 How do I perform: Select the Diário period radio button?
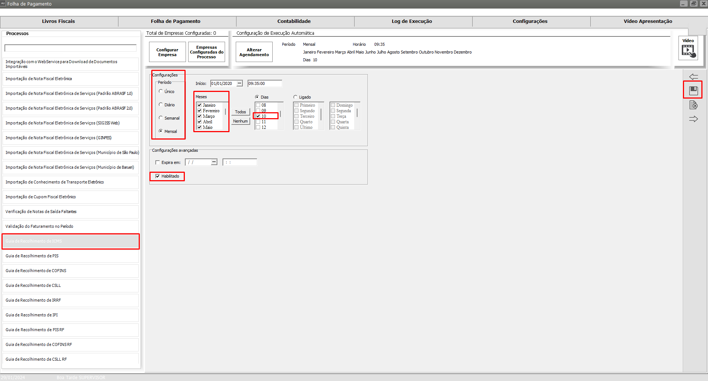tap(160, 104)
